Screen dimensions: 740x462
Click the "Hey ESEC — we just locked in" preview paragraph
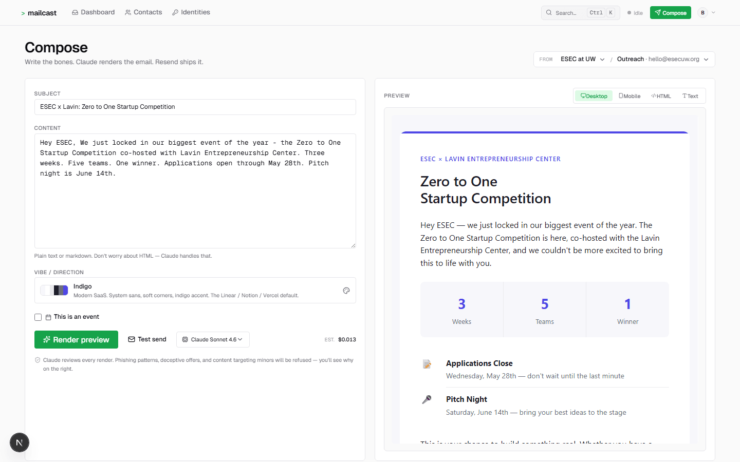(542, 244)
